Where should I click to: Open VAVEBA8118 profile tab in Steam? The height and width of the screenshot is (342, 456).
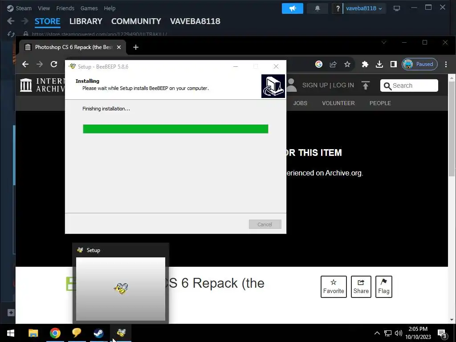[x=195, y=21]
